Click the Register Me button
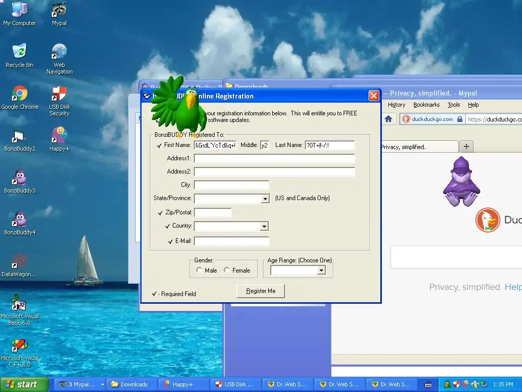This screenshot has height=392, width=522. point(260,291)
